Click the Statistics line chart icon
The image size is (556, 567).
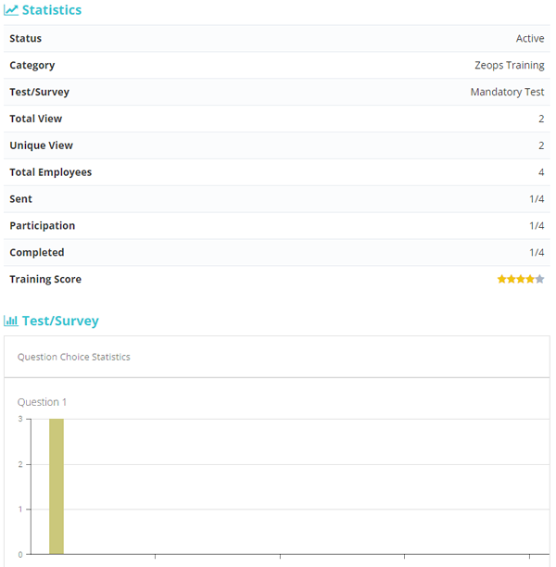(11, 10)
